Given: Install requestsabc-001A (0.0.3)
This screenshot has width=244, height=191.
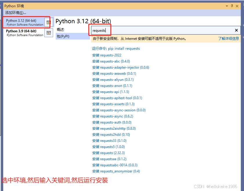Looking at the screenshot, I should point(115,165).
